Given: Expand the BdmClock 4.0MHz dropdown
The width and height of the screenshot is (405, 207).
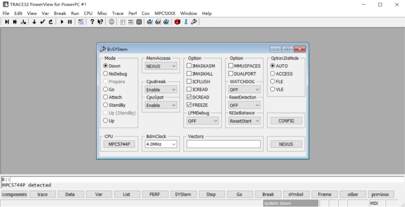Looking at the screenshot, I should tap(161, 144).
